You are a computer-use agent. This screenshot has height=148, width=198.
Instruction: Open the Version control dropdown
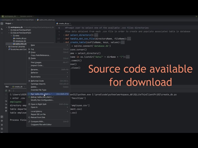[x=27, y=16]
